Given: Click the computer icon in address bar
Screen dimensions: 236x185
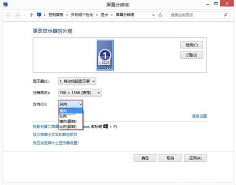Looking at the screenshot, I should [x=39, y=15].
